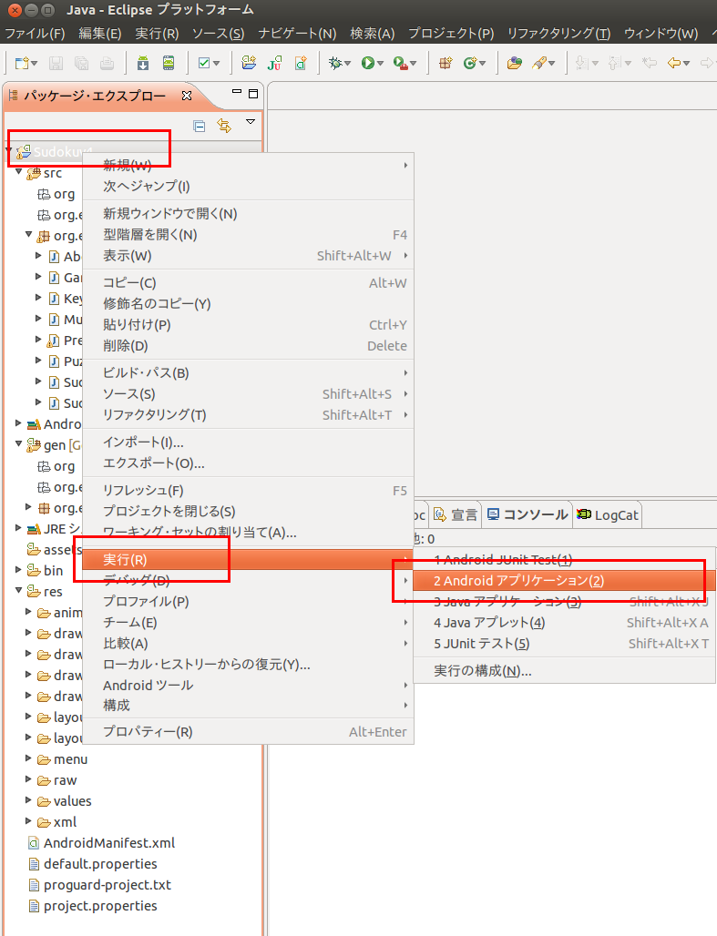Select 5 JUnit テスト(5) in submenu
Image resolution: width=717 pixels, height=936 pixels.
click(x=564, y=644)
